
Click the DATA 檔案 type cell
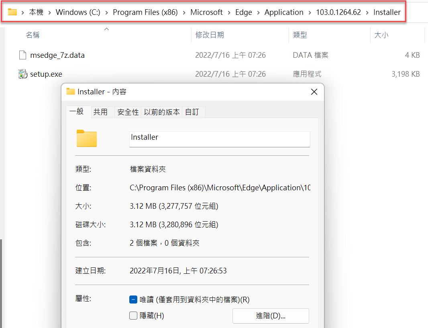(x=311, y=55)
